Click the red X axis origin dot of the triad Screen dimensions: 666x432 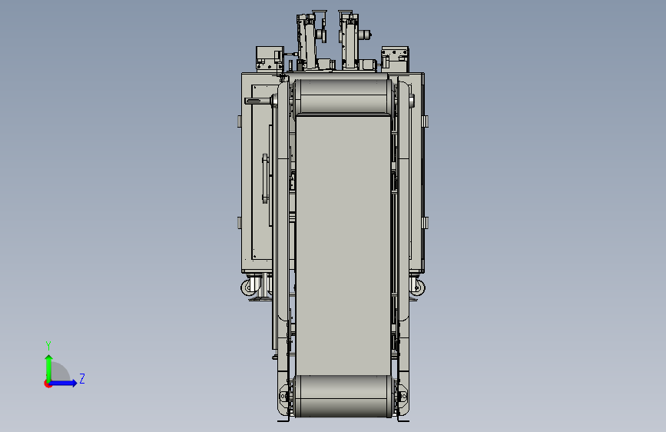click(x=48, y=384)
